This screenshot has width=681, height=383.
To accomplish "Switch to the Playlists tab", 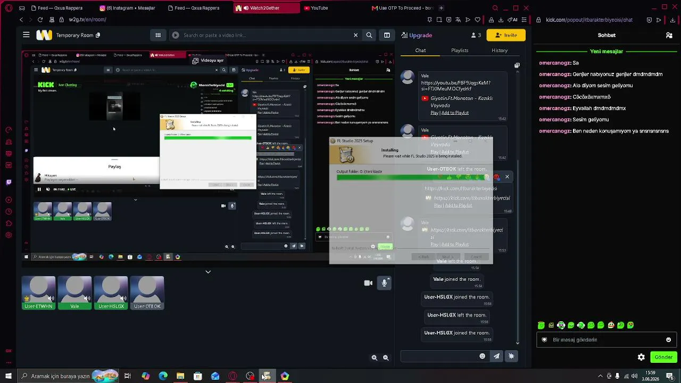I will (460, 51).
